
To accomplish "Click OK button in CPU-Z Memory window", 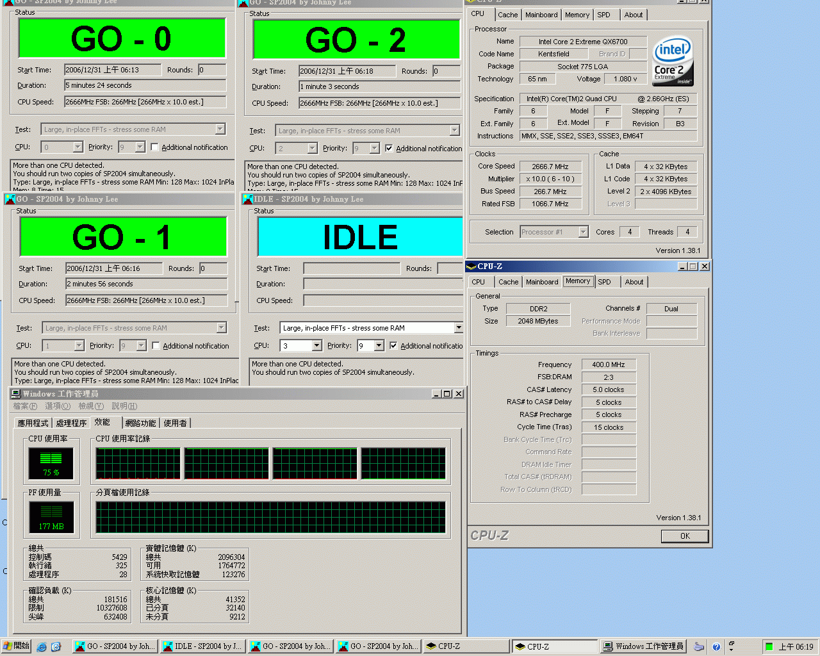I will 685,536.
